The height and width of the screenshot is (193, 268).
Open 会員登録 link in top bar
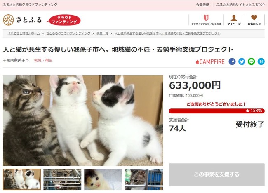pos(202,5)
